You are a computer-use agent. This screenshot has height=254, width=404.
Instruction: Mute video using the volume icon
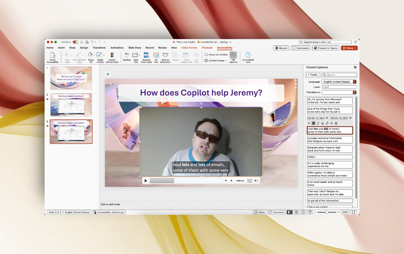(x=256, y=181)
